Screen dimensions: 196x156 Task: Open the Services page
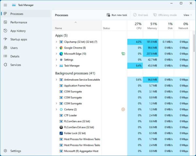25,65
